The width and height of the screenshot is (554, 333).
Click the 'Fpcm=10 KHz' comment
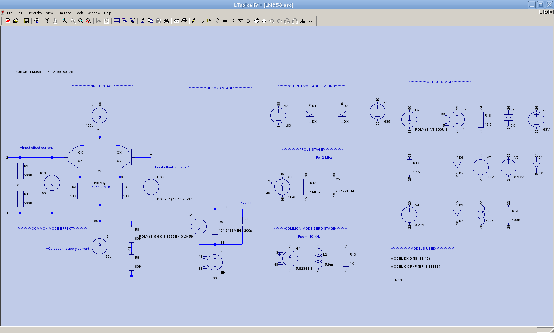click(x=309, y=237)
